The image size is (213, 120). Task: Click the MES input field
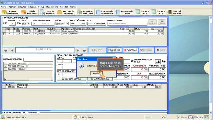tap(12, 24)
